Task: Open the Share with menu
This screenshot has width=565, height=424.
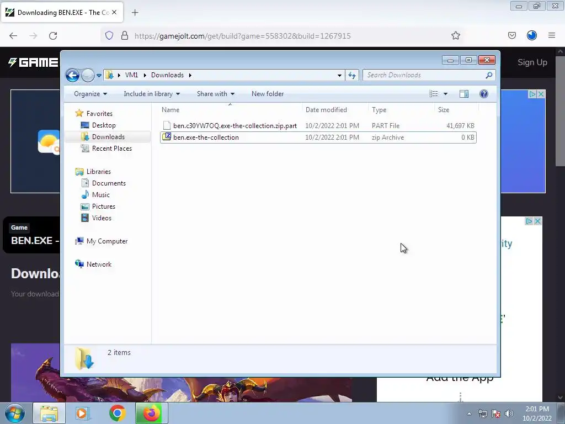Action: pyautogui.click(x=216, y=94)
